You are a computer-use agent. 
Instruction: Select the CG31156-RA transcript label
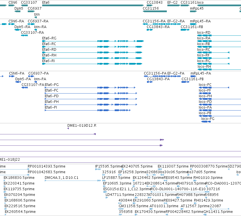point(154,21)
